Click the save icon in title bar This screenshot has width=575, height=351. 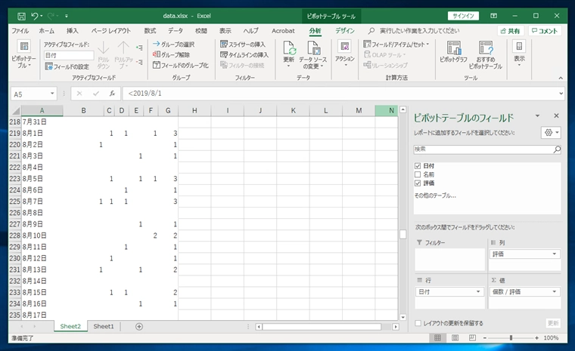(21, 15)
